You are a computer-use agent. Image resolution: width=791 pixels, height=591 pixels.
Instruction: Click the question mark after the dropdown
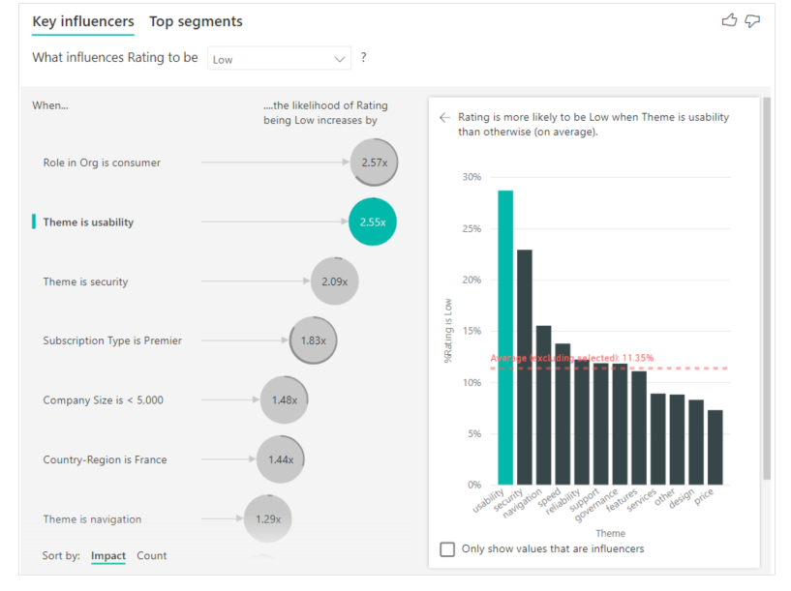pos(363,57)
